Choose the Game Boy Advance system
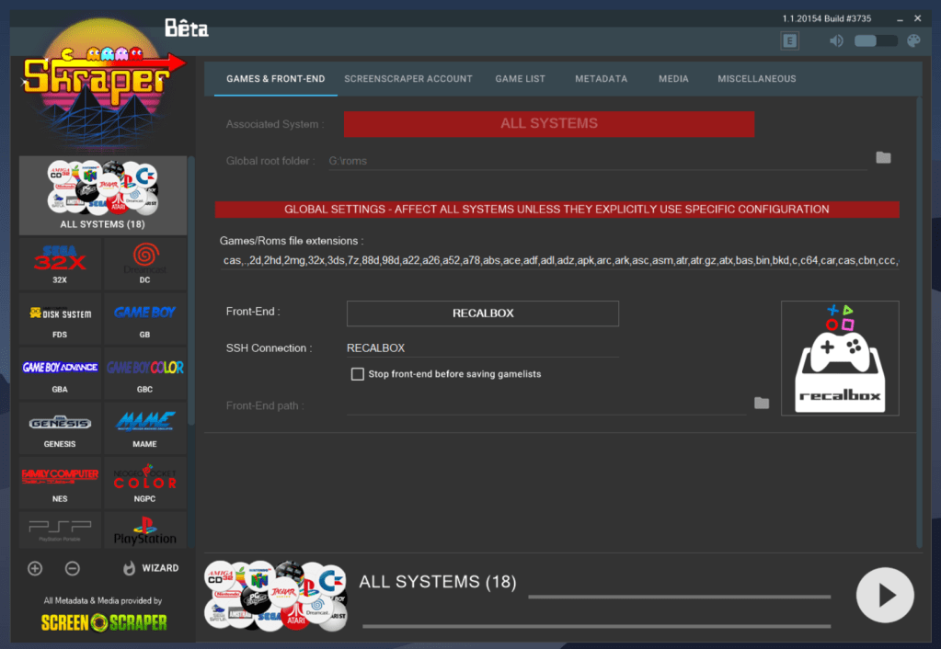Viewport: 941px width, 649px height. [x=60, y=373]
